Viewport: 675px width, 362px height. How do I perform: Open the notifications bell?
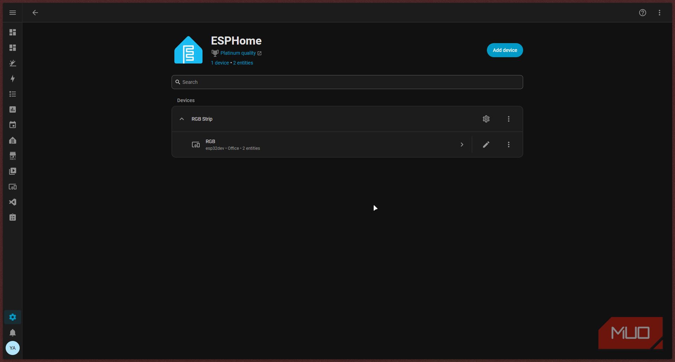[x=13, y=333]
